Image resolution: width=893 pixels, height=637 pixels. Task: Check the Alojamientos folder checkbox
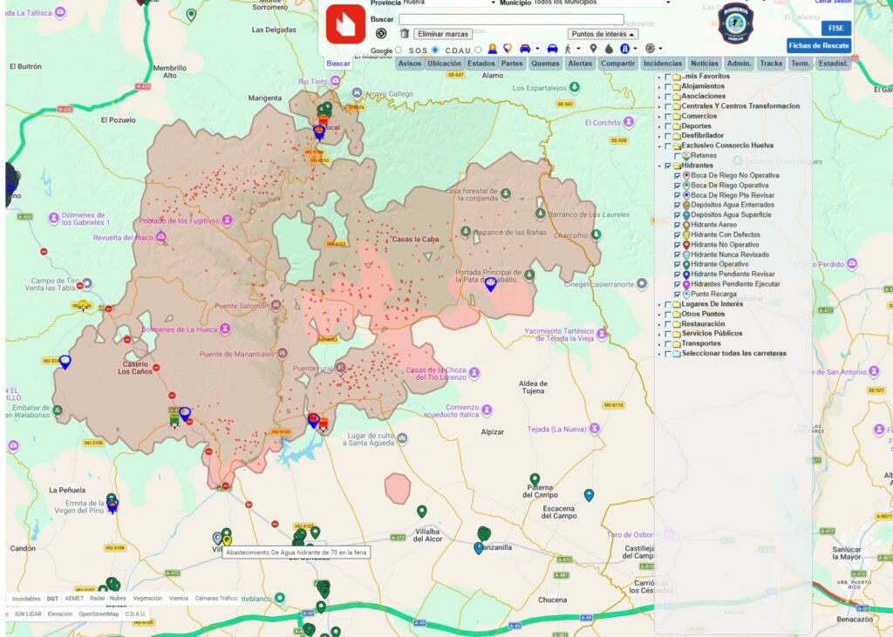click(x=668, y=86)
